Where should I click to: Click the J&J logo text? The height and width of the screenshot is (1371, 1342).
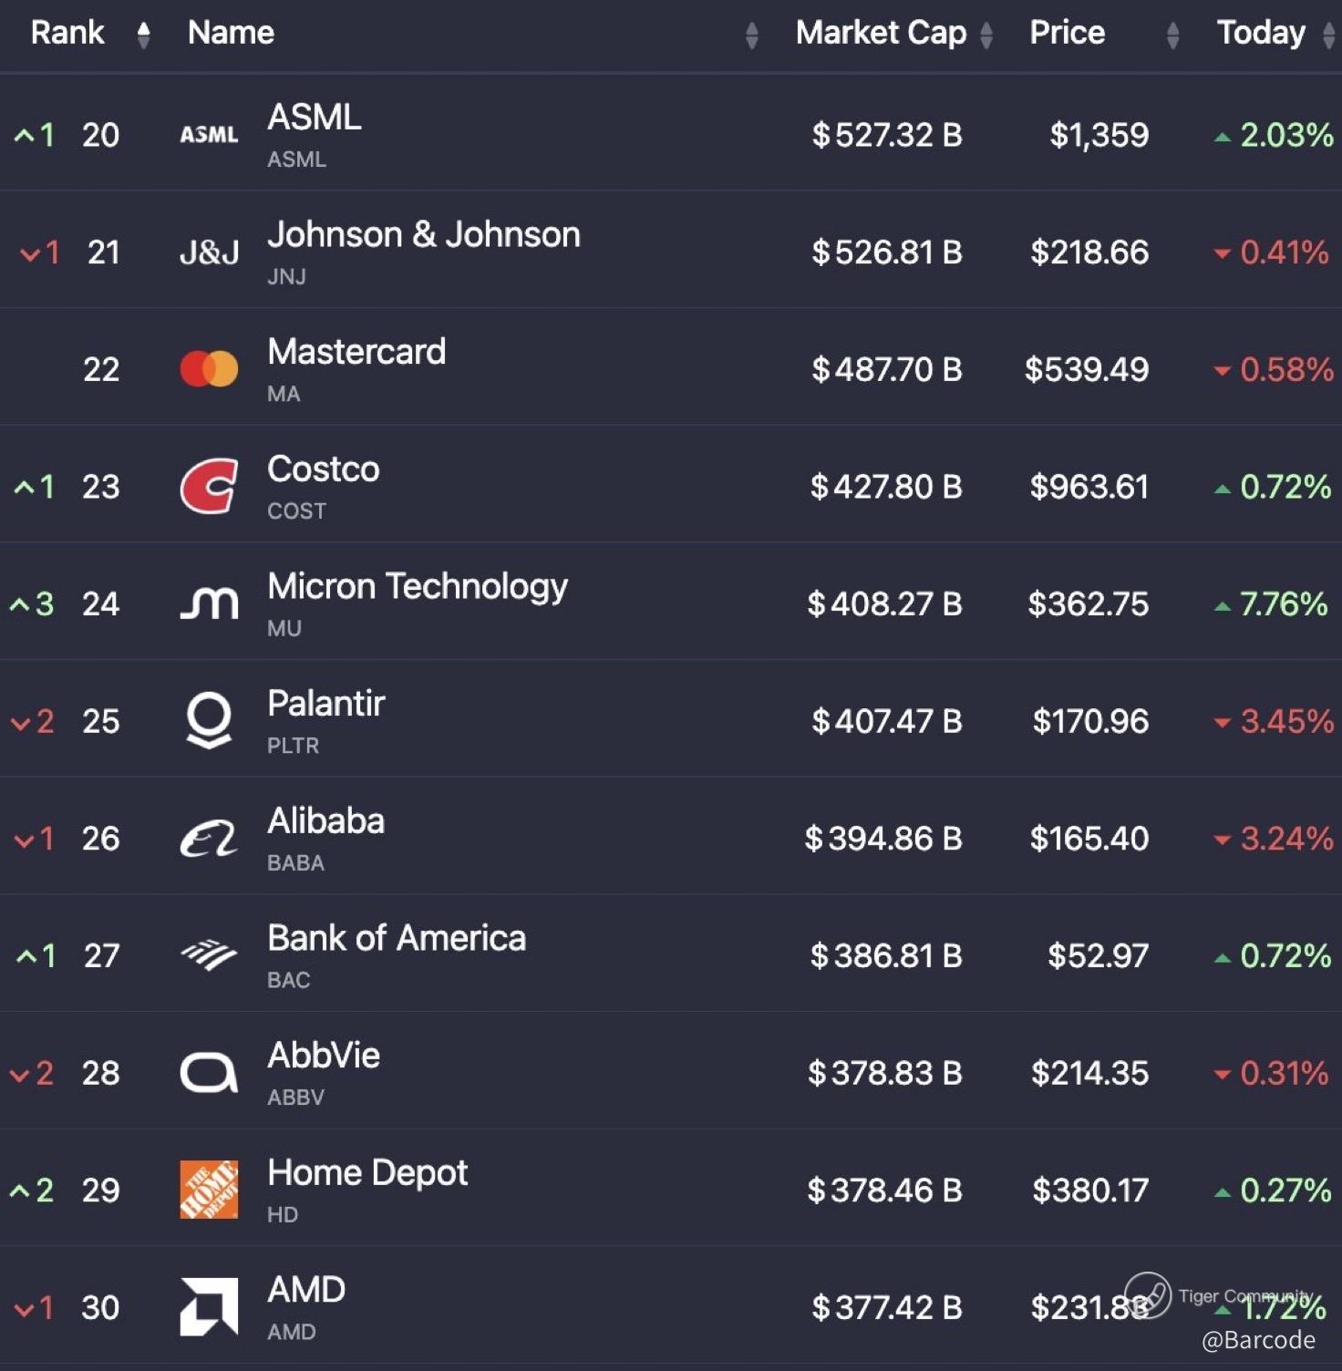pyautogui.click(x=209, y=252)
